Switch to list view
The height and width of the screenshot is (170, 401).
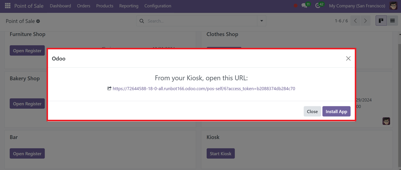point(392,21)
